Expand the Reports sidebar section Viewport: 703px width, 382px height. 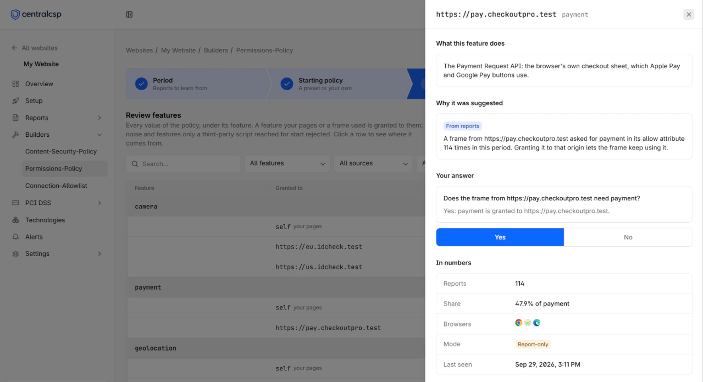[100, 118]
